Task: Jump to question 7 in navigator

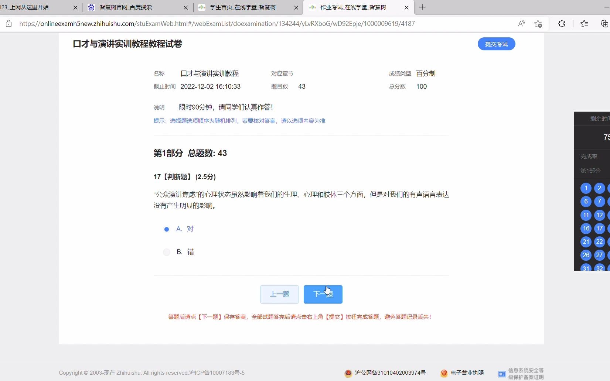Action: click(599, 202)
